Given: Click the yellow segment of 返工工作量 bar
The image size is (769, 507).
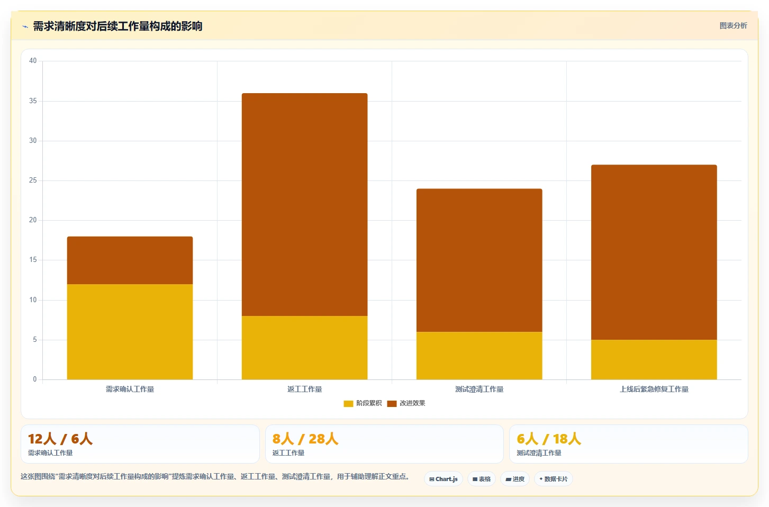Looking at the screenshot, I should [x=304, y=348].
